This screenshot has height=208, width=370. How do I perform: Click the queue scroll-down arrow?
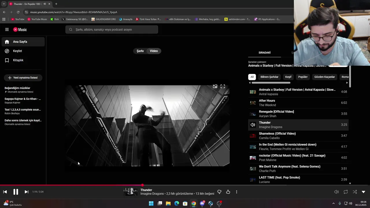[x=350, y=183]
